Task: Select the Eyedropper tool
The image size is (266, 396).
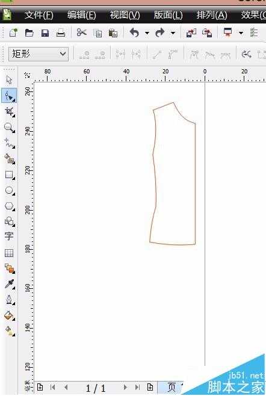Action: pos(10,284)
